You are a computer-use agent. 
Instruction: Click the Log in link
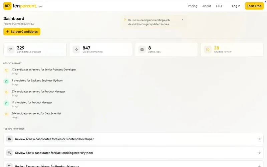(236, 6)
